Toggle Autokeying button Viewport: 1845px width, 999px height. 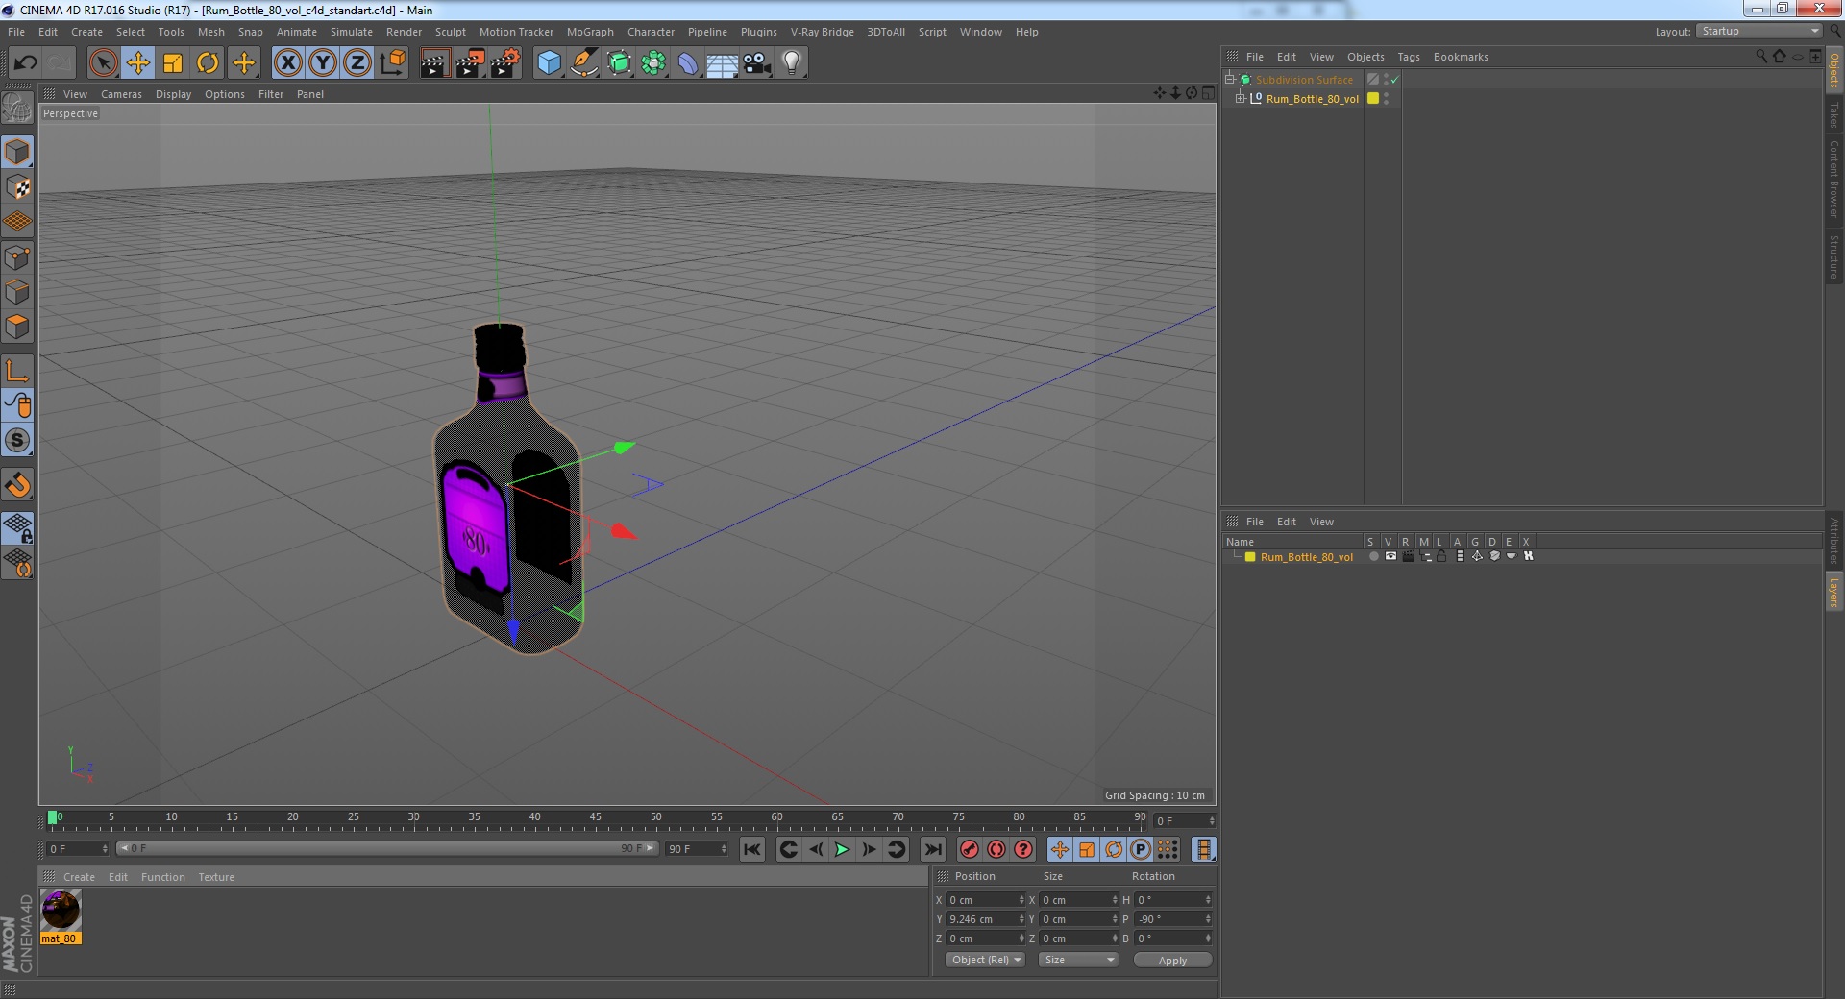point(996,849)
